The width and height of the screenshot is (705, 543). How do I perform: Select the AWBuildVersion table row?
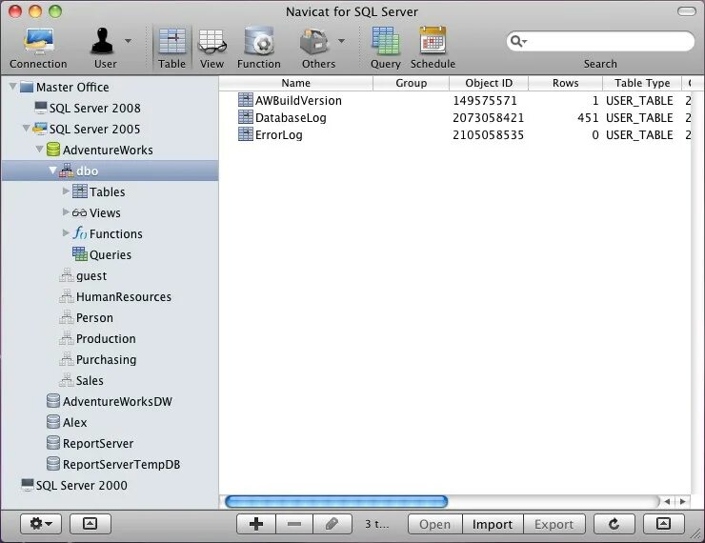454,100
